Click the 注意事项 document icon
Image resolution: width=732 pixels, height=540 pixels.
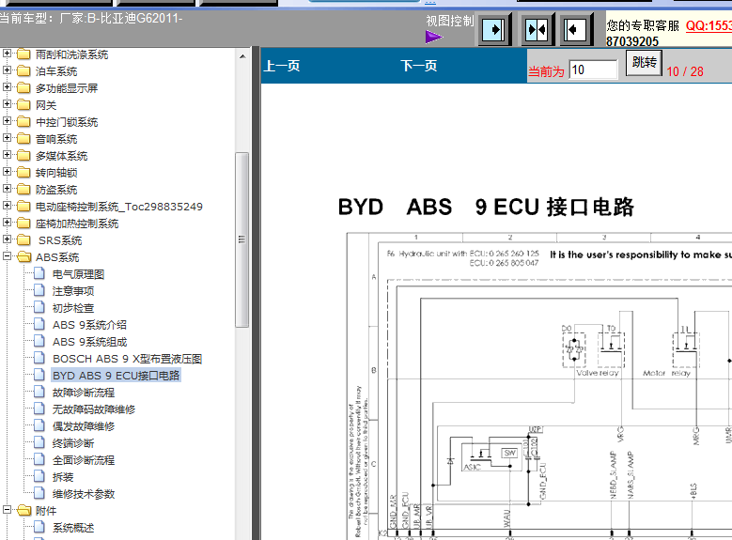click(x=39, y=290)
